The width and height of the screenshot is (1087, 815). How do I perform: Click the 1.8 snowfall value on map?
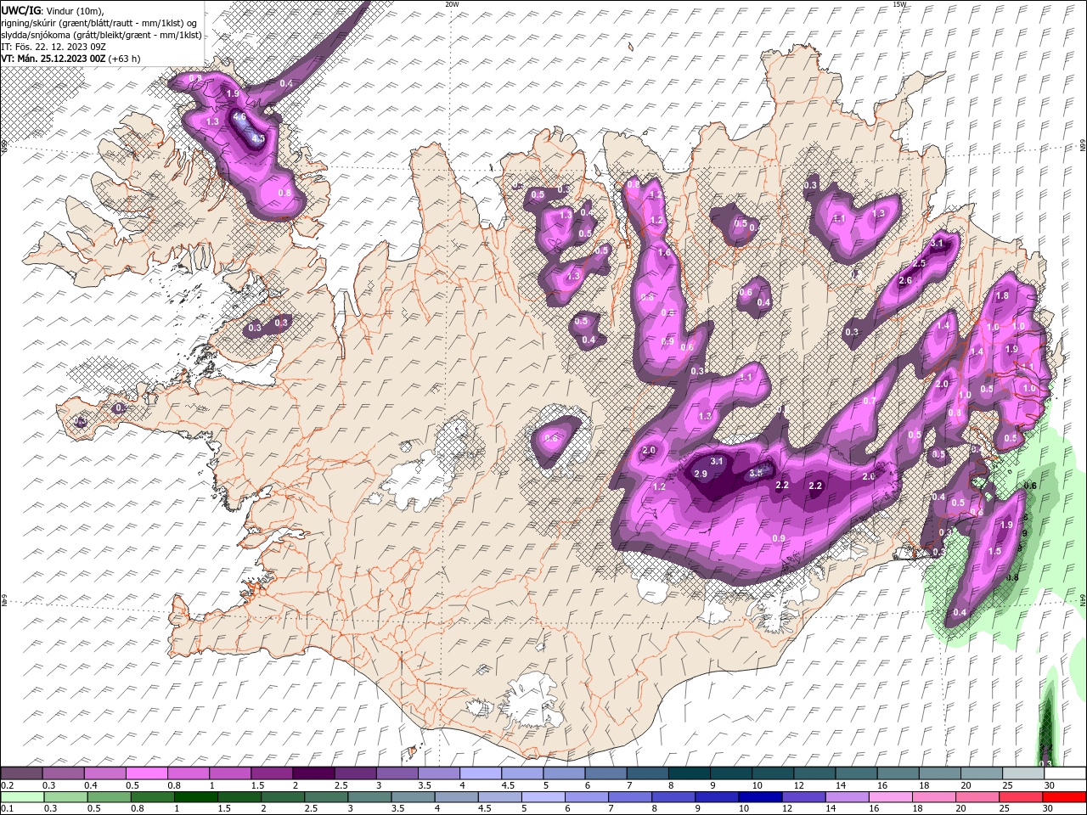1002,295
